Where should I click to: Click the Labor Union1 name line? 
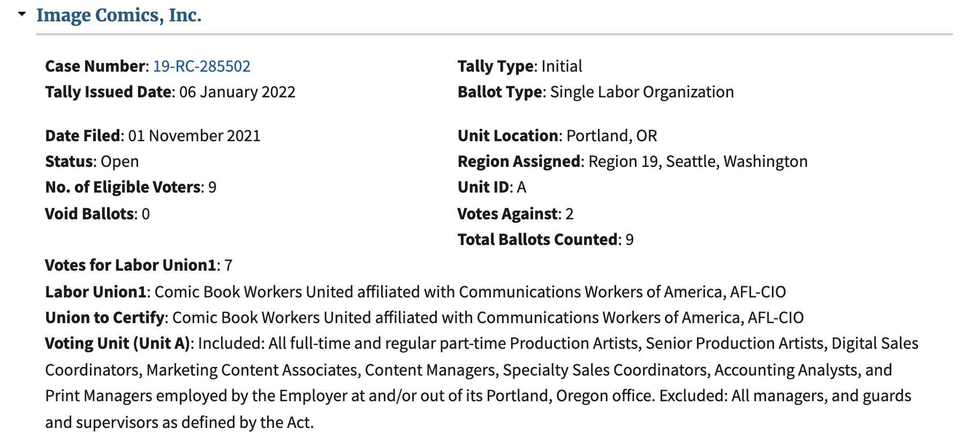coord(415,292)
